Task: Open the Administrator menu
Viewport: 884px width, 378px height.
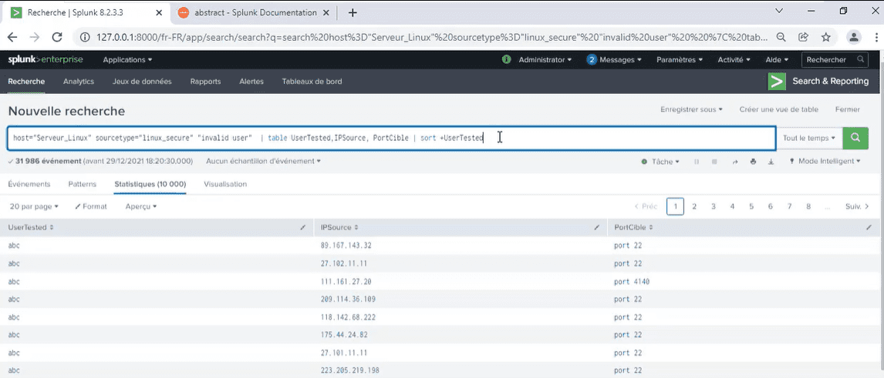Action: coord(545,59)
